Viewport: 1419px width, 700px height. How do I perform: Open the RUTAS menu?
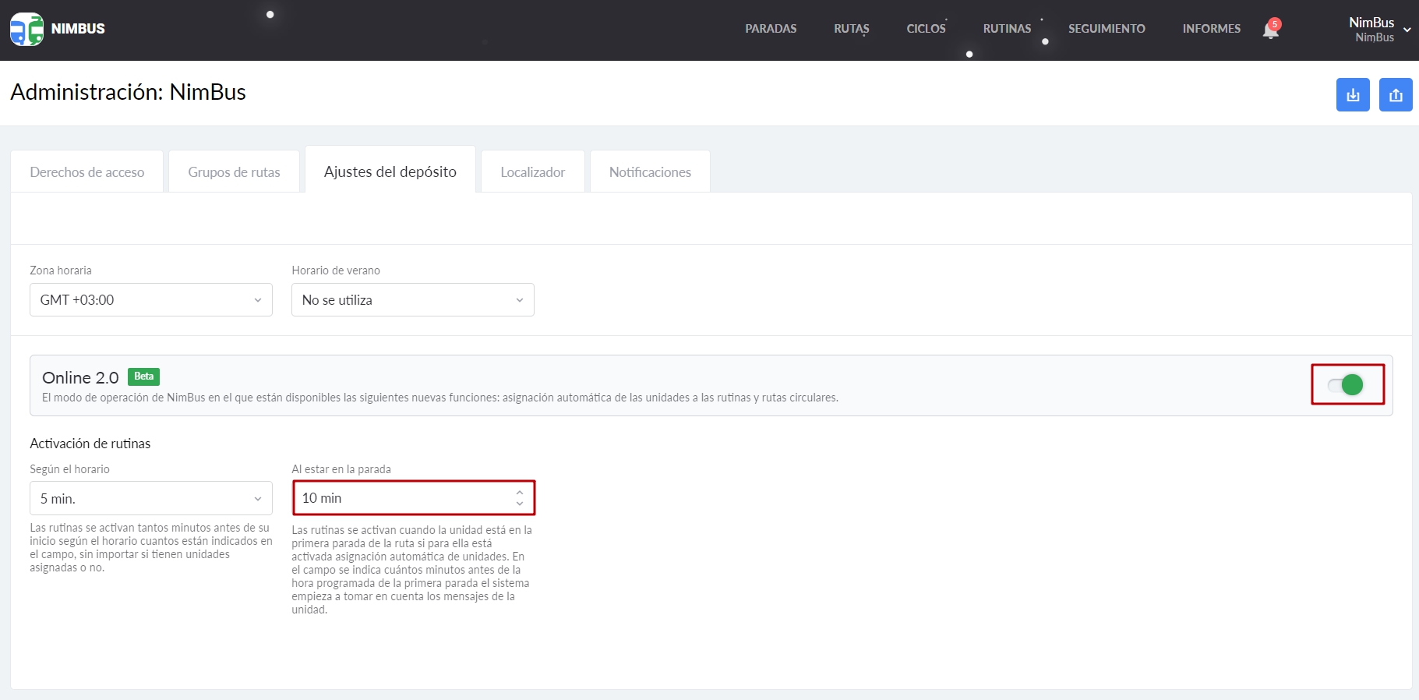click(x=852, y=29)
